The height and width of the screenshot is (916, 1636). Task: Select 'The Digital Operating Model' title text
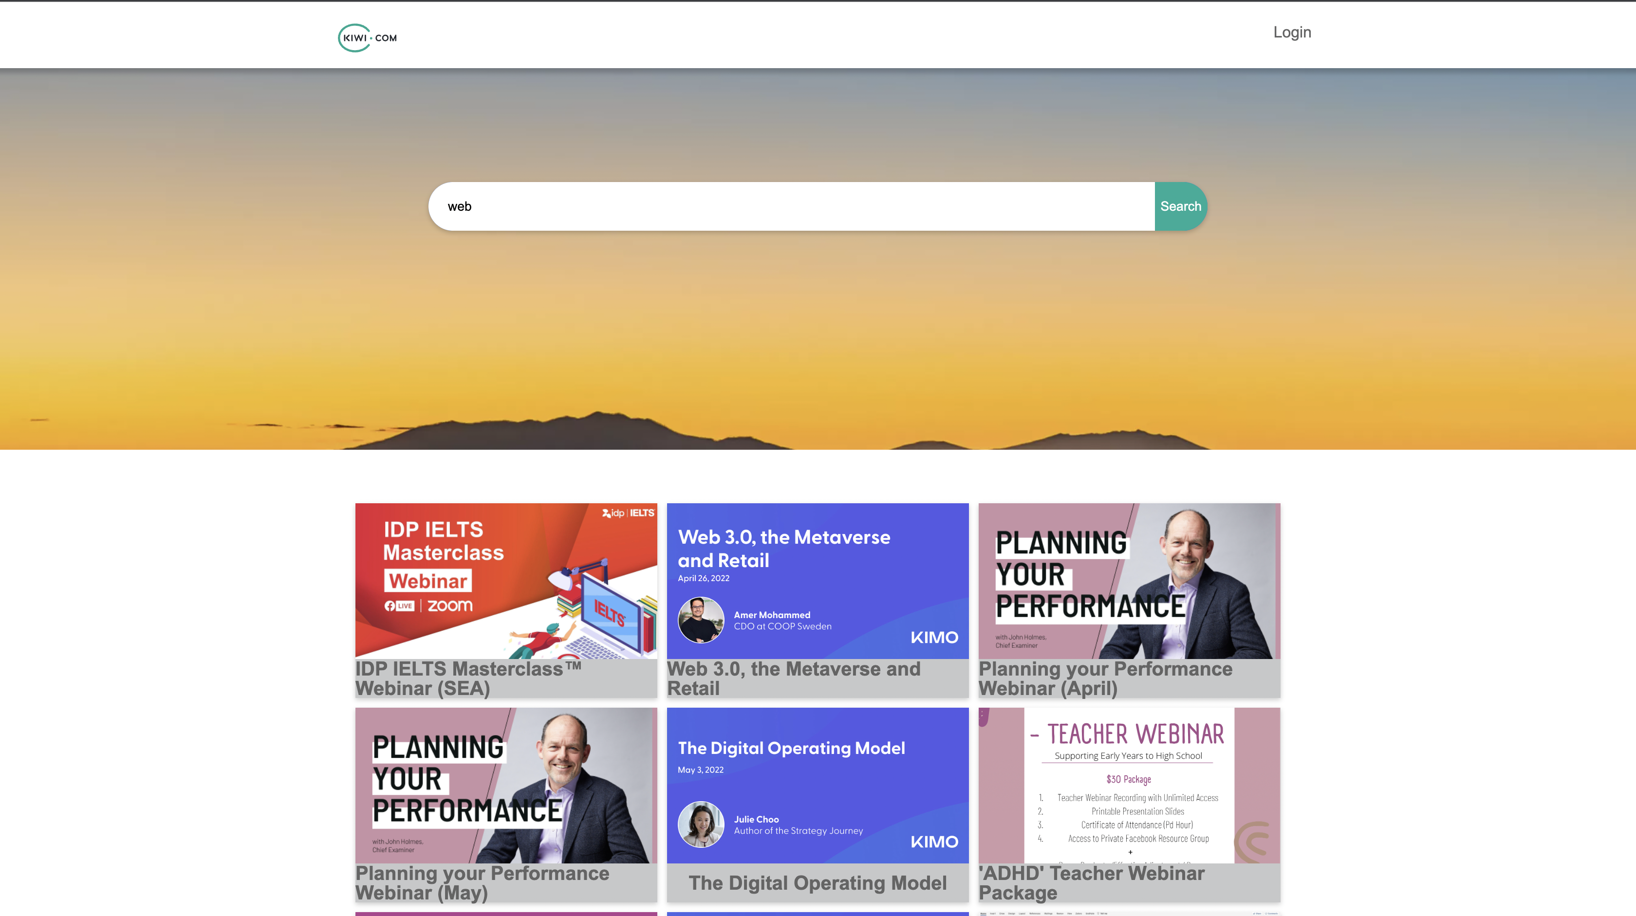tap(818, 883)
